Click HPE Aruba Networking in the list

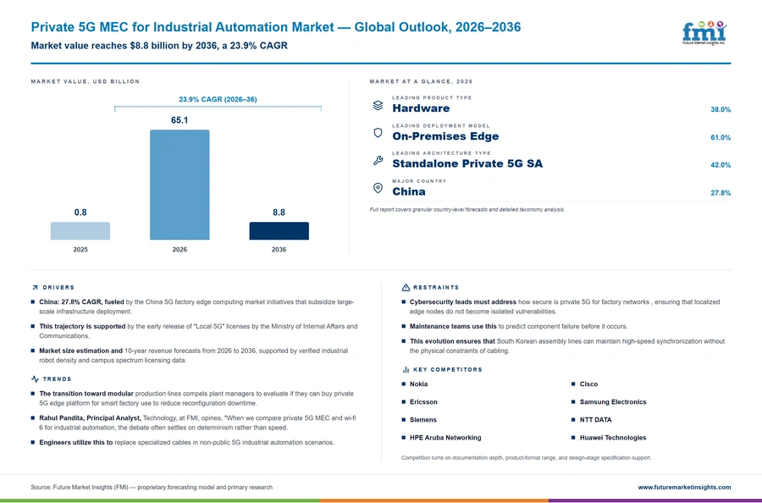(445, 438)
